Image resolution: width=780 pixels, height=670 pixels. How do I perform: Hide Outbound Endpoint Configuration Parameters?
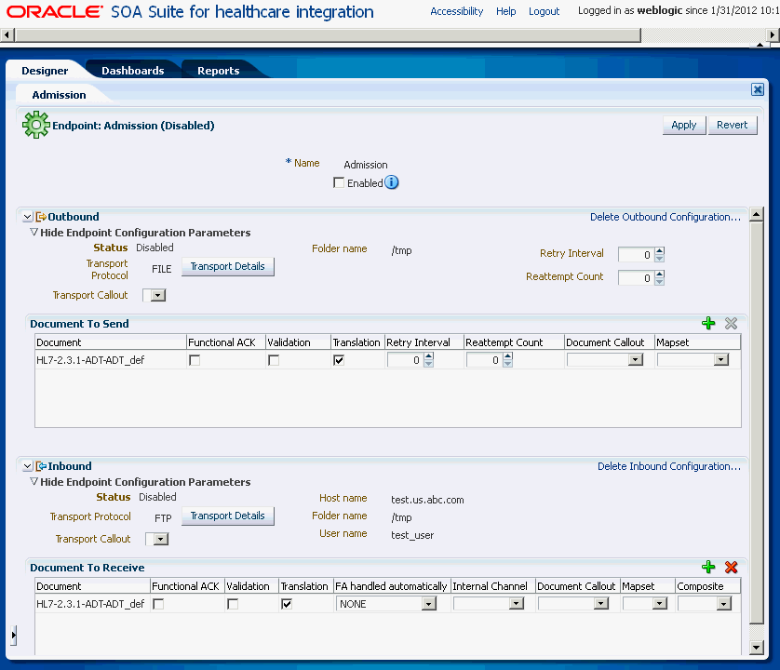click(34, 232)
